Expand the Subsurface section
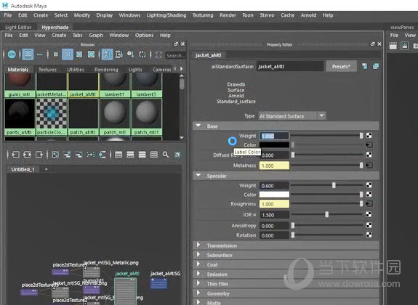The image size is (418, 305). click(x=198, y=254)
